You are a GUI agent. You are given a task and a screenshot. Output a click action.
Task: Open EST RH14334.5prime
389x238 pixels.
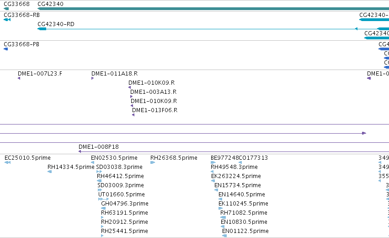click(x=71, y=167)
